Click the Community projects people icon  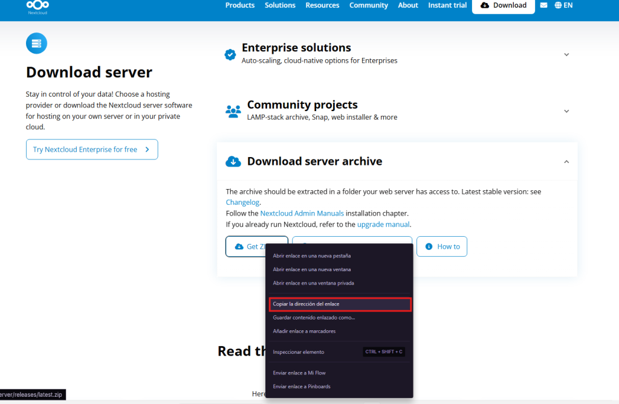(233, 111)
